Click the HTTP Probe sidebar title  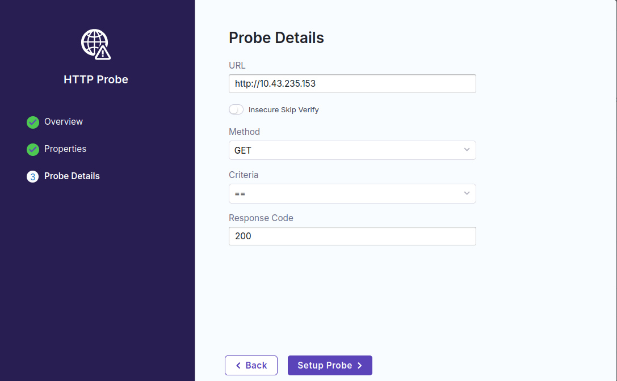coord(96,80)
